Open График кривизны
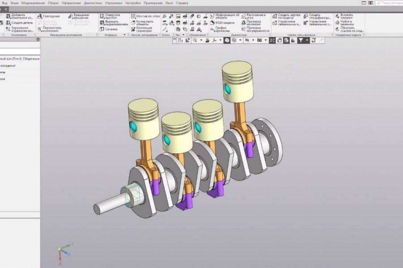This screenshot has height=268, width=403. click(220, 29)
